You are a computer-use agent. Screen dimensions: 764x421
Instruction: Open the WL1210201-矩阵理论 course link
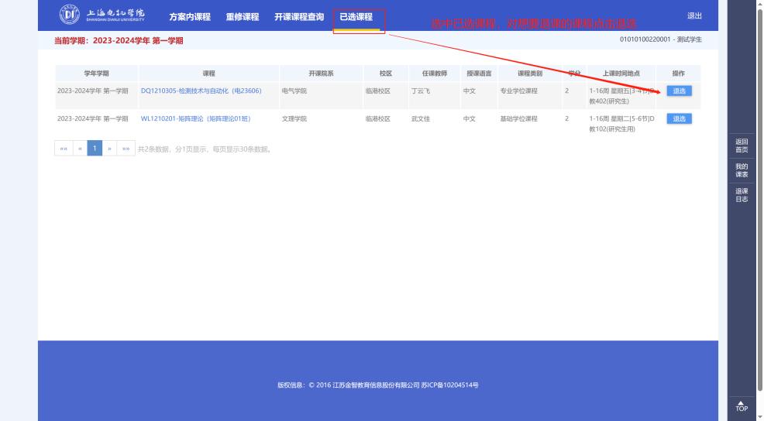195,118
